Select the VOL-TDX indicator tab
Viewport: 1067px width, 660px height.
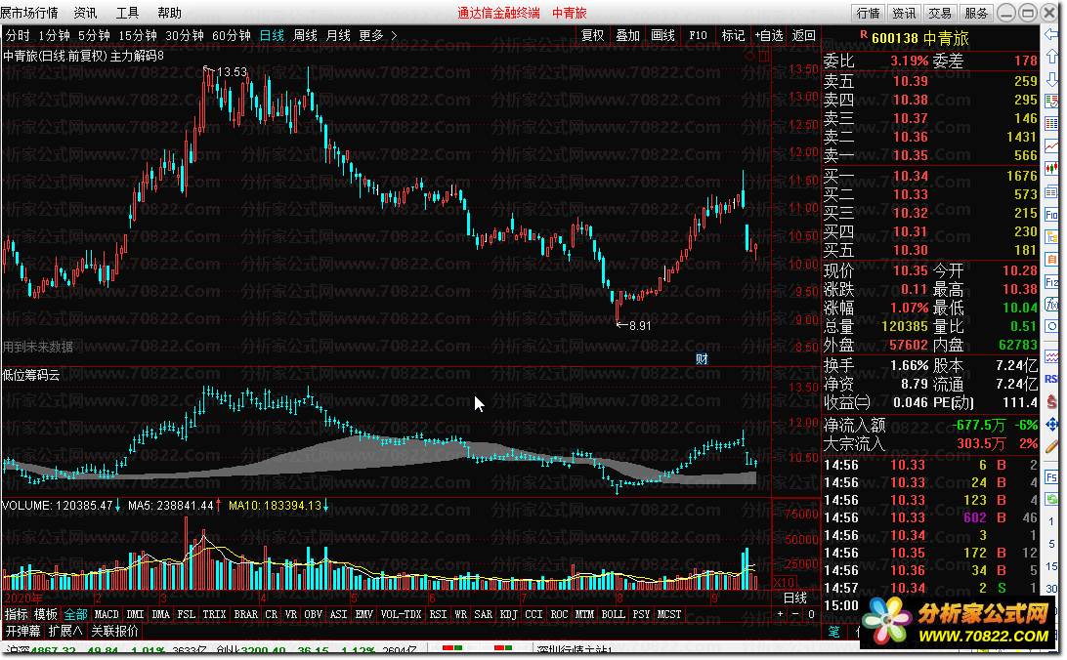point(401,614)
